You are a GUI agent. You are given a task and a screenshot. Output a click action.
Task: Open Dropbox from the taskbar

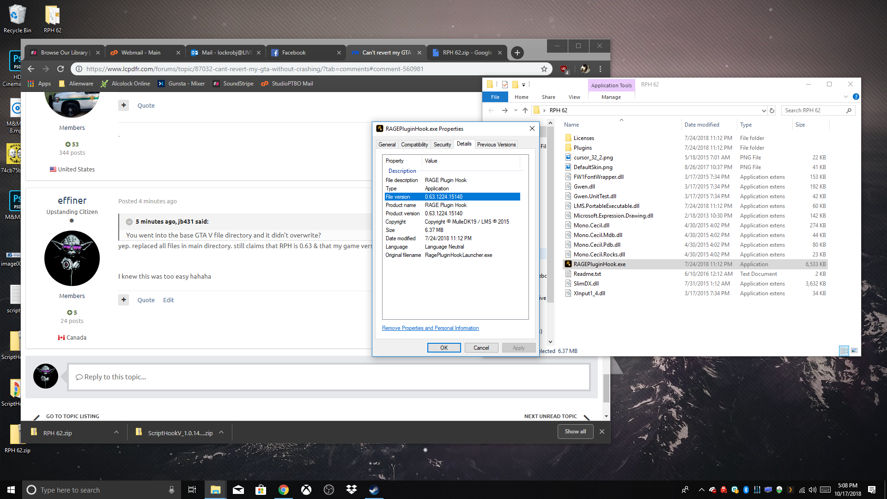pos(352,490)
